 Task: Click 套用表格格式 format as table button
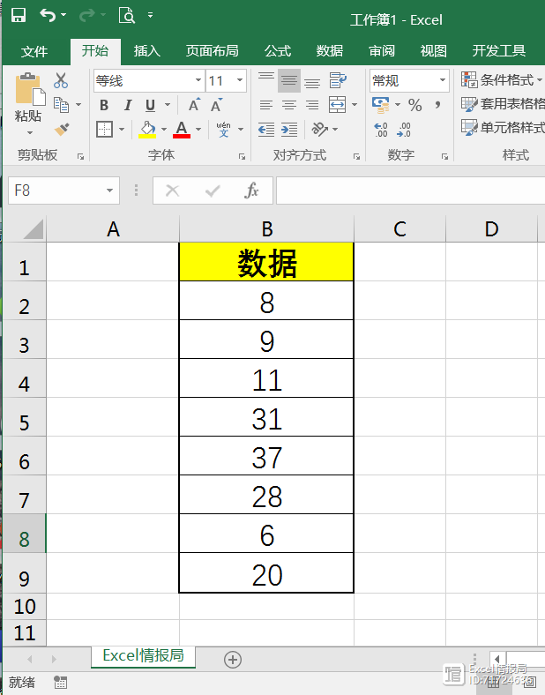coord(503,104)
